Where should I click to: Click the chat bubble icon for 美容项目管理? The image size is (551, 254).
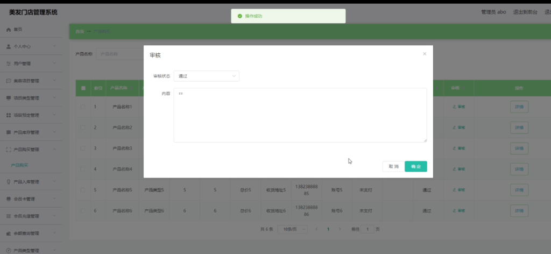tap(9, 81)
